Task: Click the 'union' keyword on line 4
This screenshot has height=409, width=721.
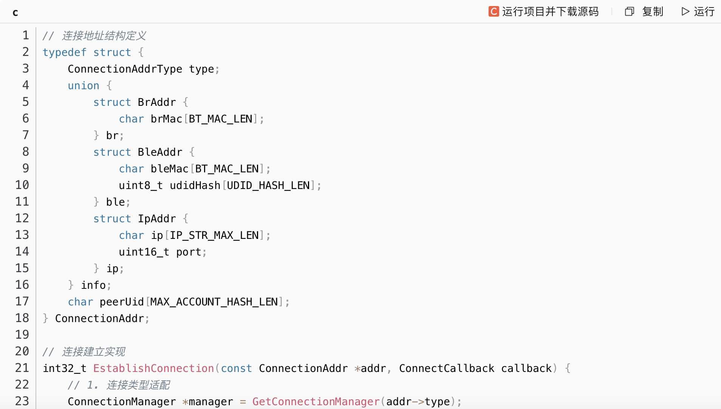Action: click(84, 85)
